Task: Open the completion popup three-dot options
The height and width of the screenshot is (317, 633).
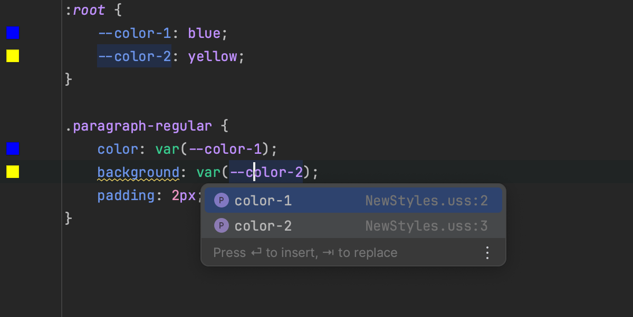Action: (x=487, y=253)
